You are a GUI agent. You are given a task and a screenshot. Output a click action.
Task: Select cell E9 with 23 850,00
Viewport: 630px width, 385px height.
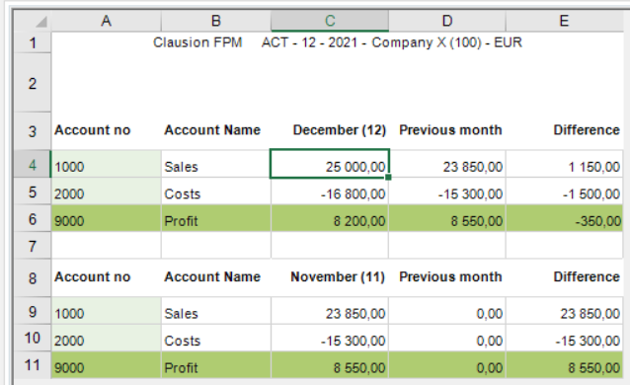(x=565, y=312)
